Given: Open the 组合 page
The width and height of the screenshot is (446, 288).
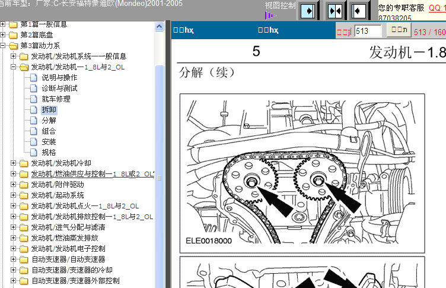Looking at the screenshot, I should point(49,131).
